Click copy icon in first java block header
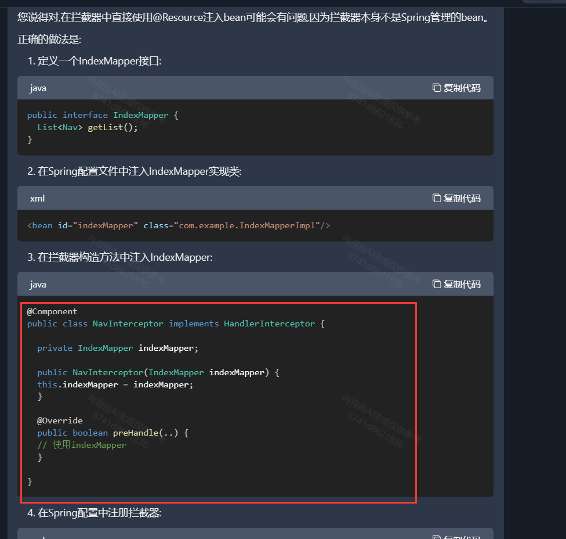This screenshot has height=539, width=566. [437, 88]
